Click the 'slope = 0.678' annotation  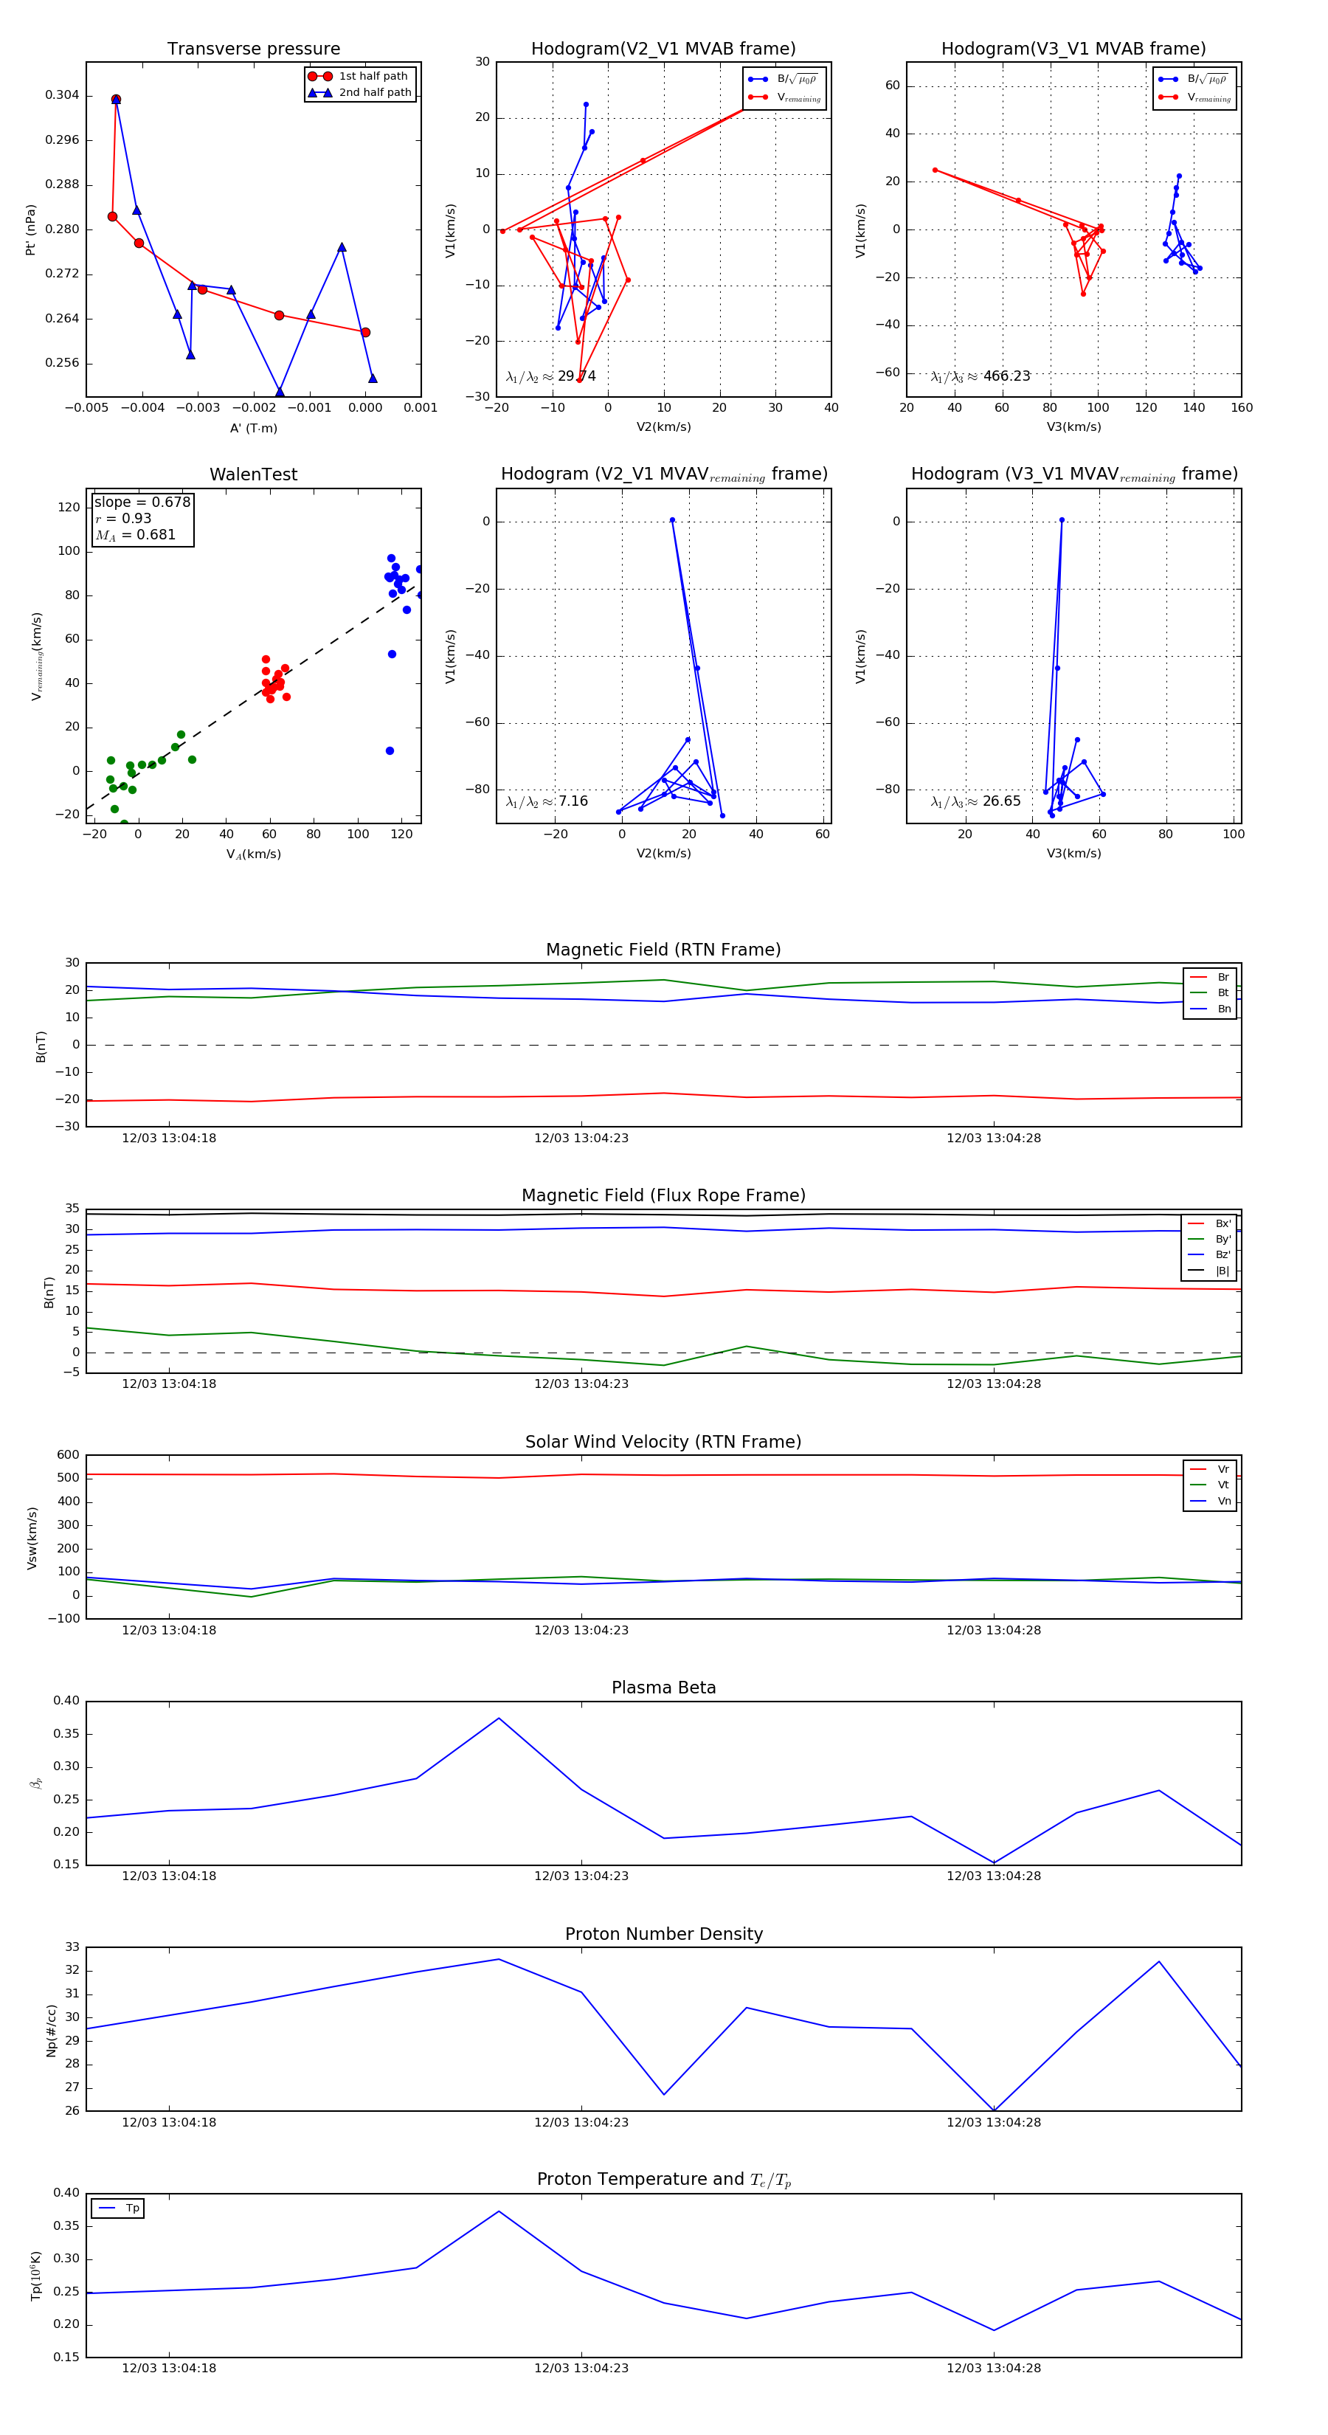coord(142,502)
